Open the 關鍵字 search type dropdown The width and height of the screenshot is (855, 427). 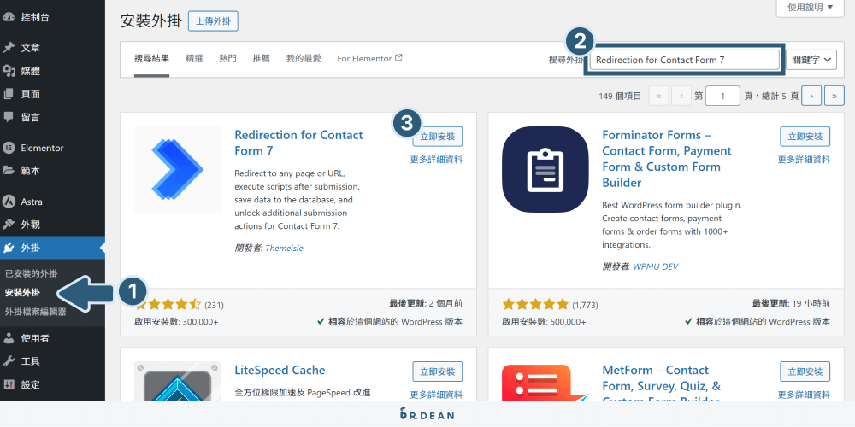[811, 60]
